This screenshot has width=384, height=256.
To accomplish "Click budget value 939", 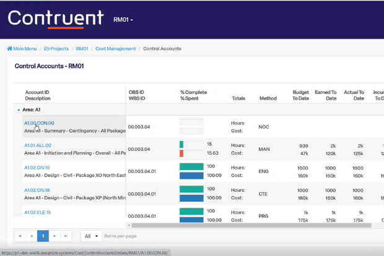I will (303, 146).
